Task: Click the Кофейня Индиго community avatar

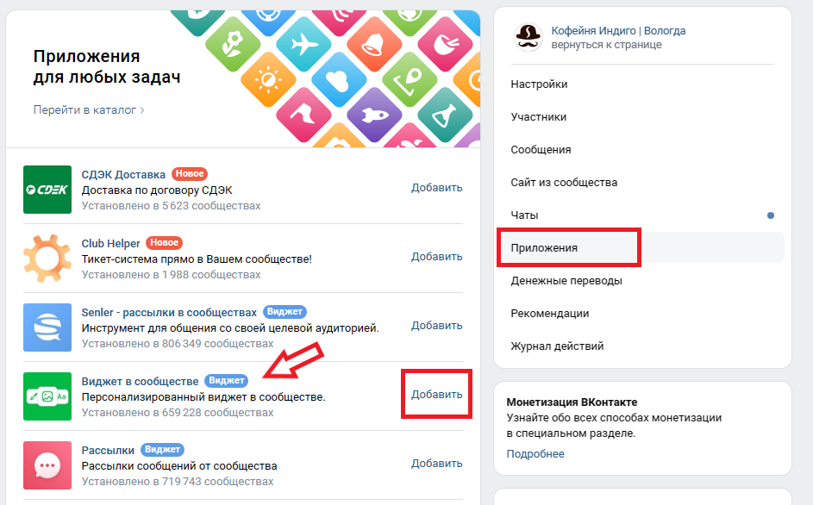Action: (x=527, y=36)
